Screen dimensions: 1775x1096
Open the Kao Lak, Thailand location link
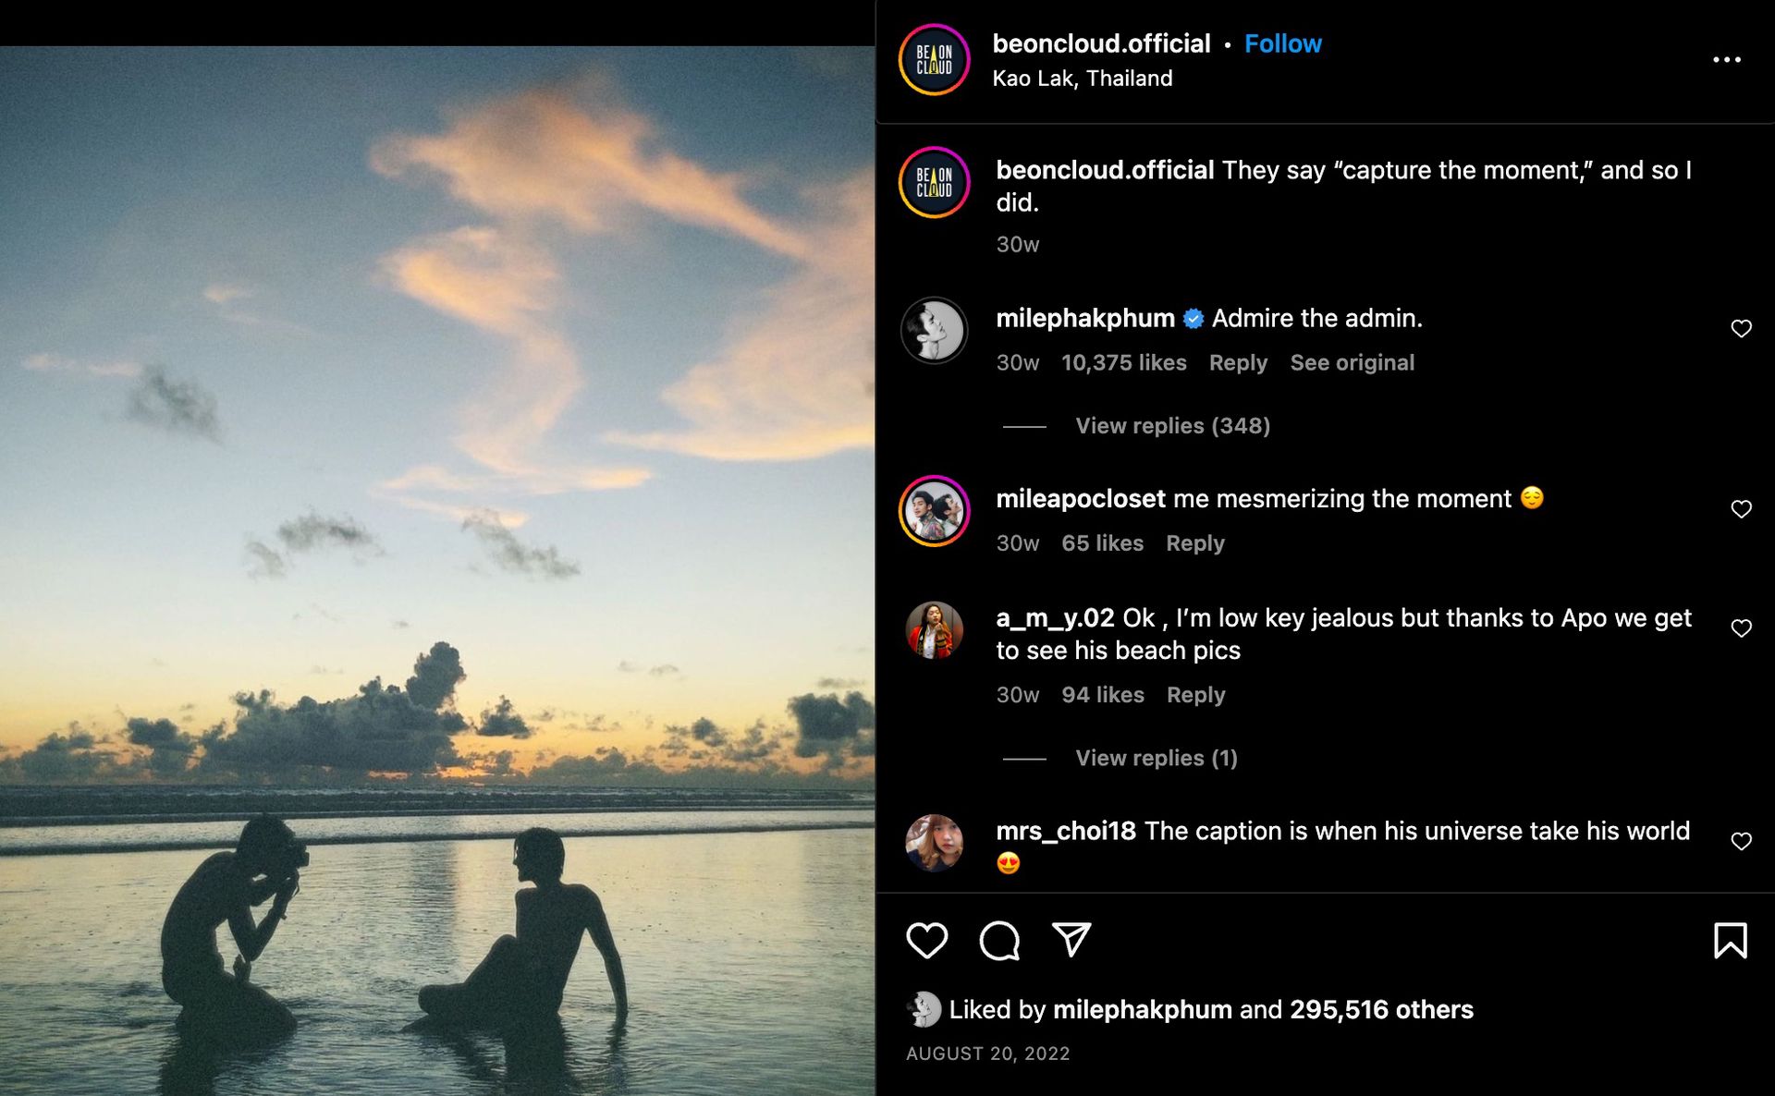tap(1082, 79)
